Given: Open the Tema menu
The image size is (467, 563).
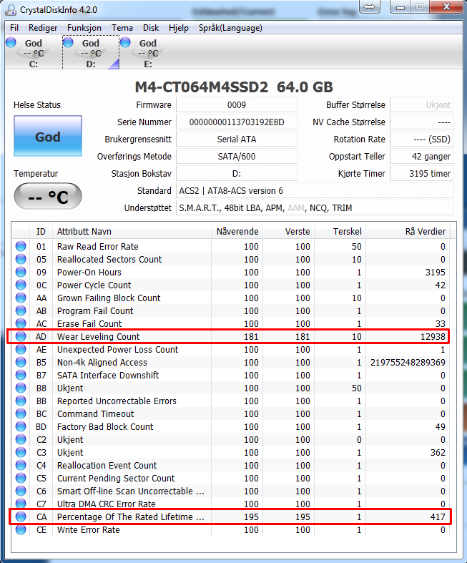Looking at the screenshot, I should pos(122,28).
